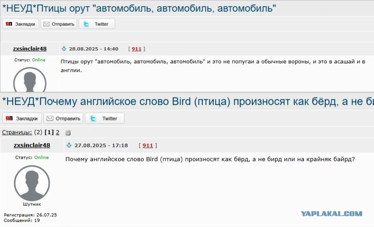
Task: Click the timestamp 28.08.2025 - 14:40
Action: (94, 49)
